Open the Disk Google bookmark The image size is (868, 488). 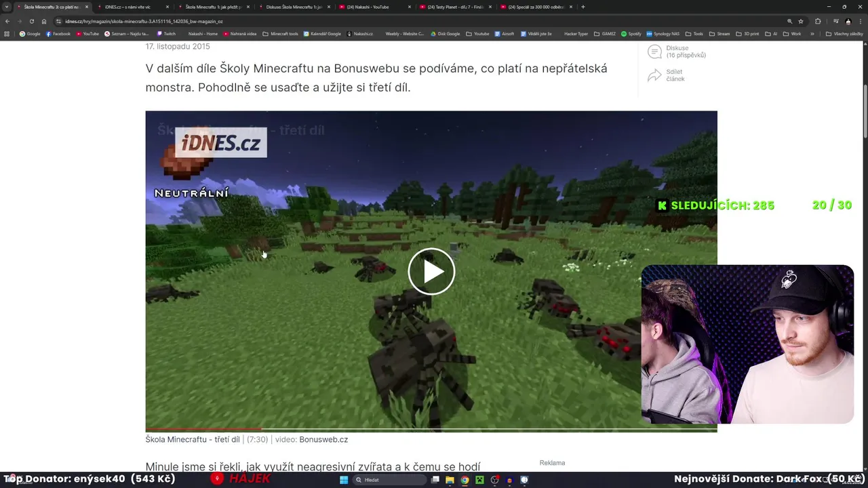click(x=446, y=33)
